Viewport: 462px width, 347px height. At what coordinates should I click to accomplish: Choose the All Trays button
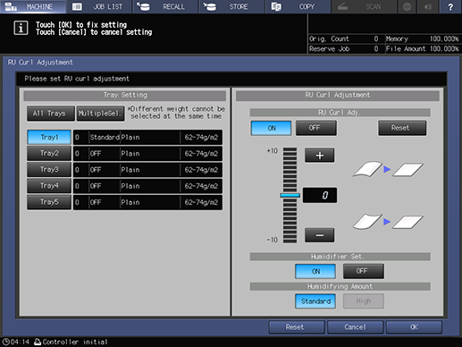coord(50,114)
